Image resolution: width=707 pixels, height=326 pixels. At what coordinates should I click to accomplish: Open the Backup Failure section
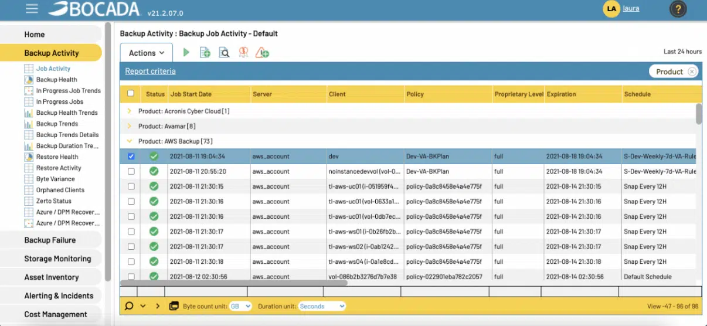coord(51,240)
